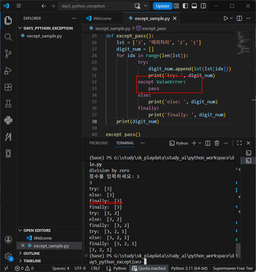This screenshot has width=256, height=272.
Task: Maximize the panel size
Action: tap(239, 143)
